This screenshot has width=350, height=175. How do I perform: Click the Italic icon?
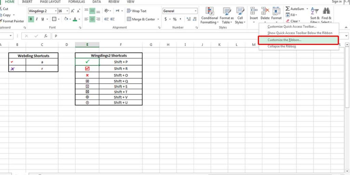tap(37, 19)
